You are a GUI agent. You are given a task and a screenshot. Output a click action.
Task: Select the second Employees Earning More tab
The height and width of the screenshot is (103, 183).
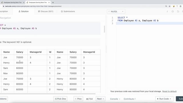click(x=38, y=3)
